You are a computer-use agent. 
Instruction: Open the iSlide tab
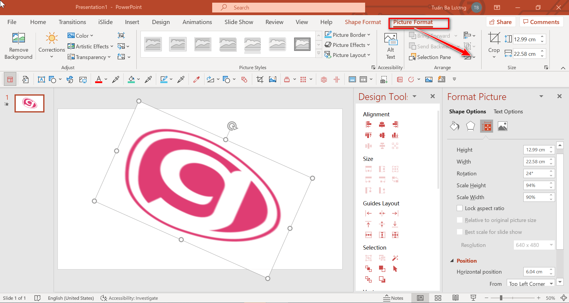(106, 22)
